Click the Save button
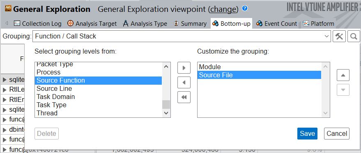Image resolution: width=361 pixels, height=153 pixels. [307, 133]
